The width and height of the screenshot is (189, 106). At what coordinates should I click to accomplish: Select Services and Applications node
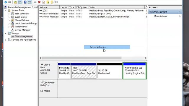coord(24,40)
